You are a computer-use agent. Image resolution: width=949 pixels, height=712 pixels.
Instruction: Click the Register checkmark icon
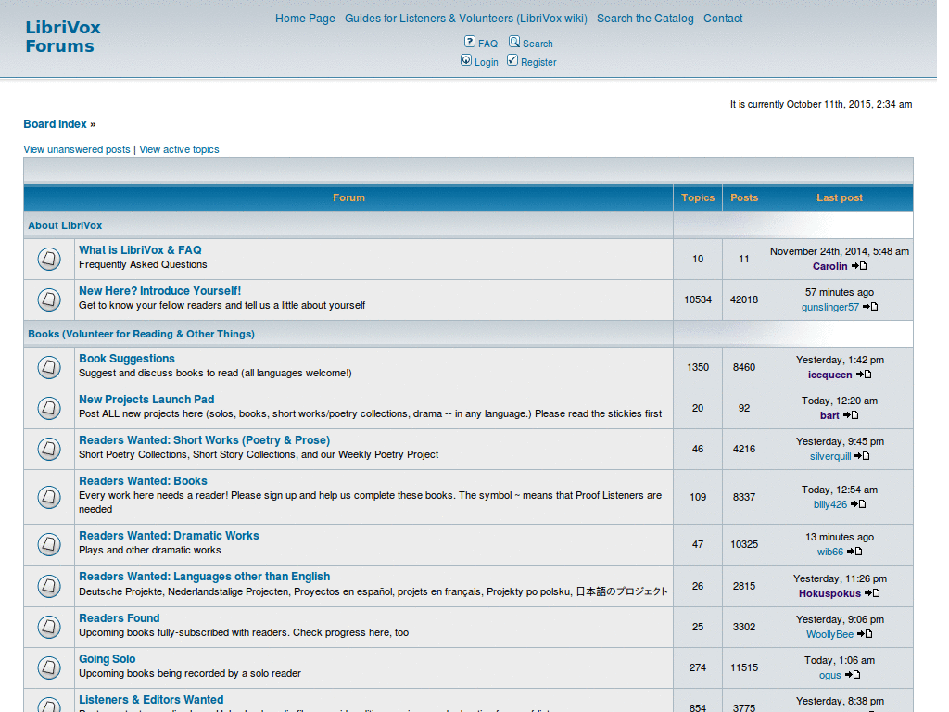point(512,60)
